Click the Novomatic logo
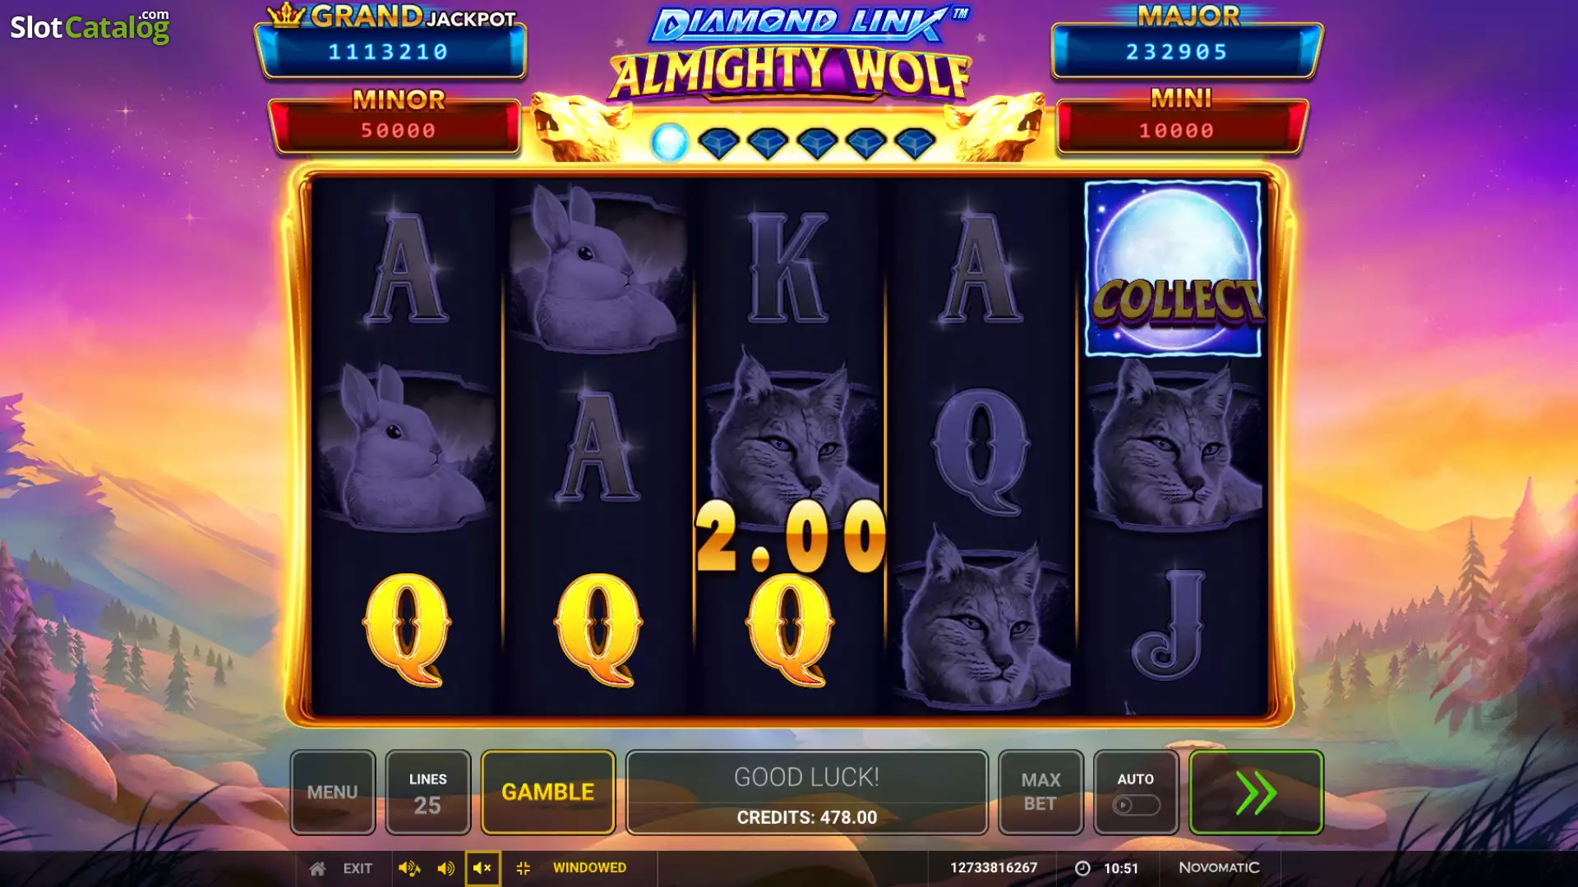The height and width of the screenshot is (887, 1578). tap(1219, 867)
